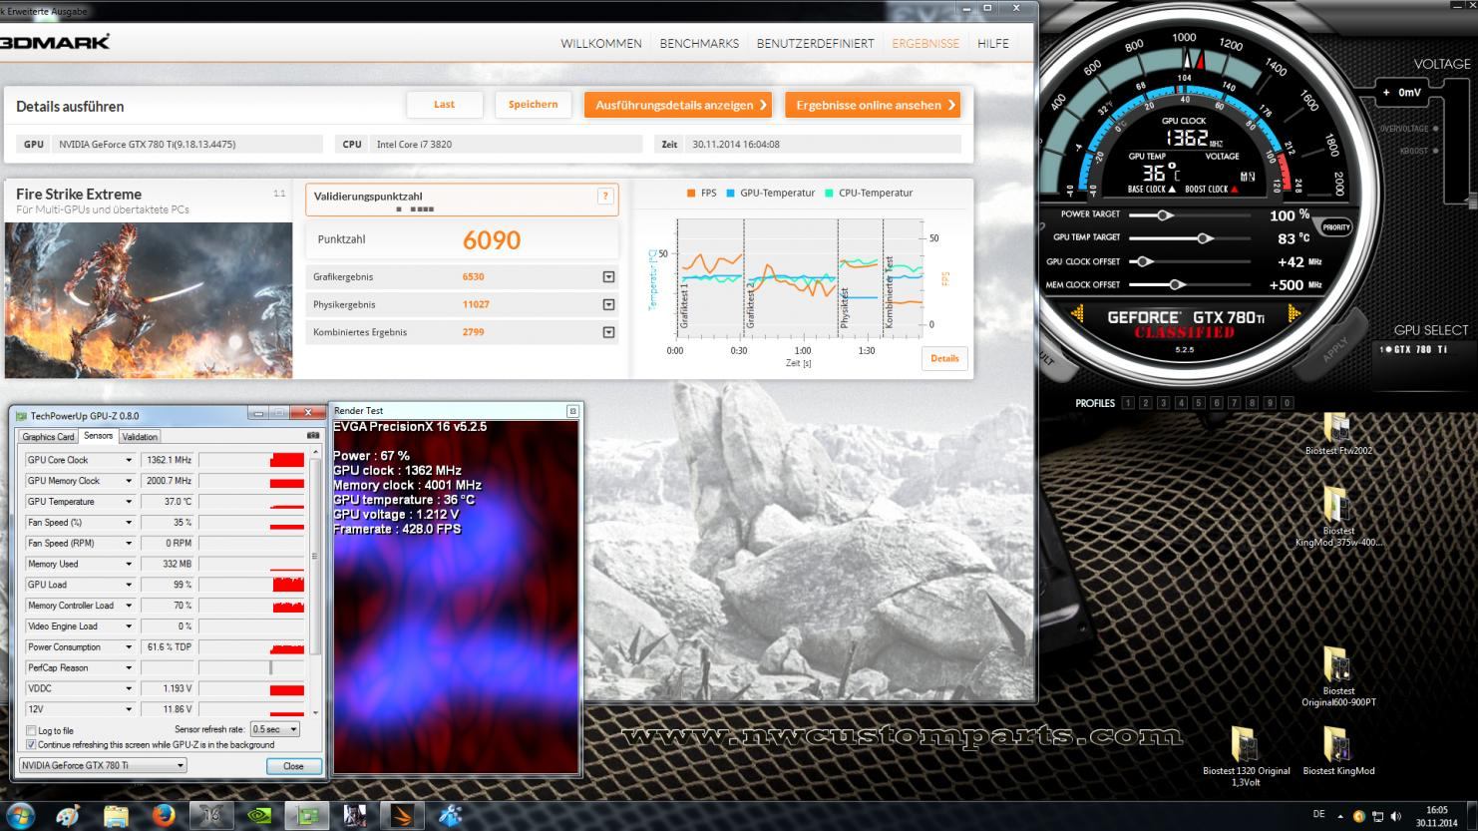Switch to GPU-Z in taskbar
1478x831 pixels.
(307, 815)
